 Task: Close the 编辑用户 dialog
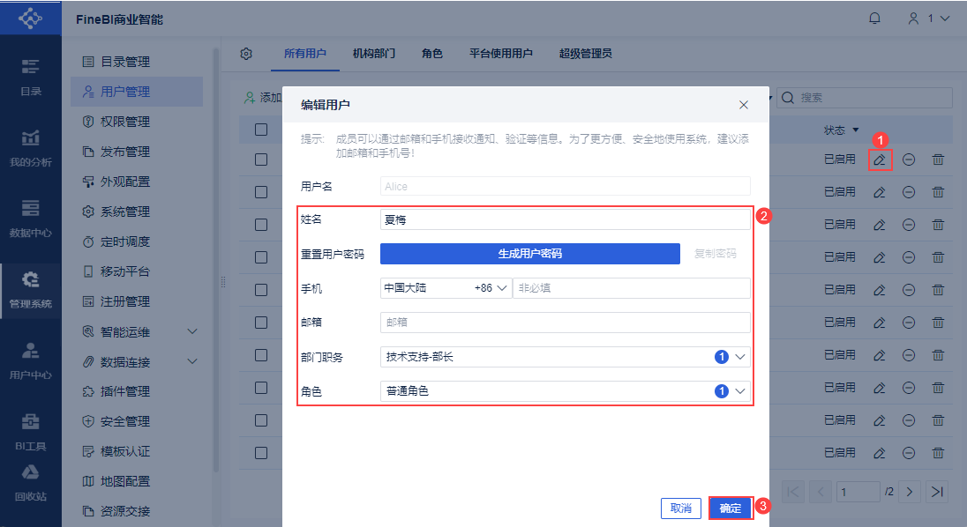(x=743, y=105)
